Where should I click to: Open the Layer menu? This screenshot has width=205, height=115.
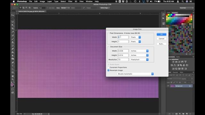49,1
